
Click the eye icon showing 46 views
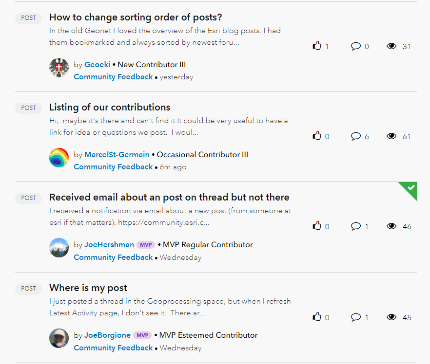click(391, 226)
